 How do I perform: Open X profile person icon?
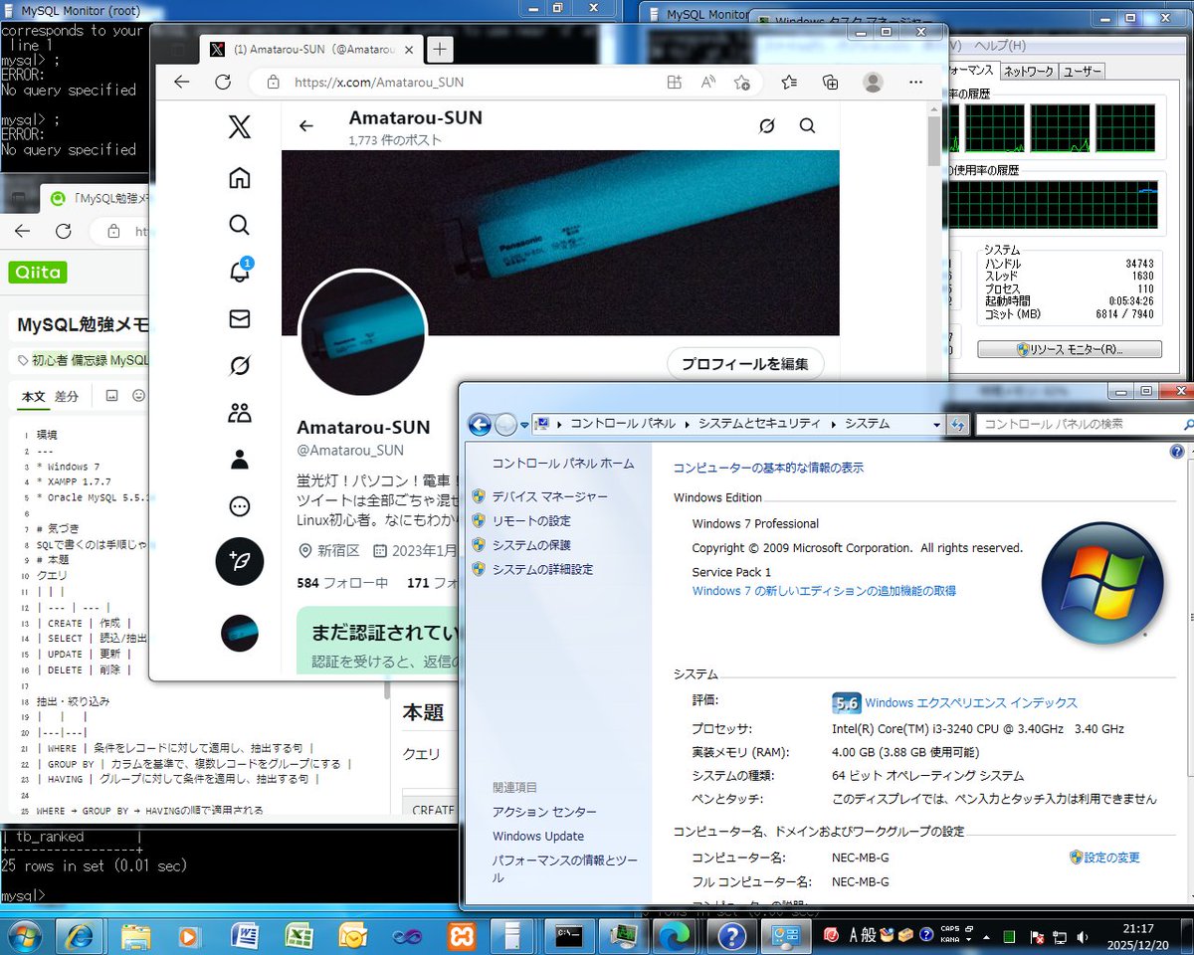coord(240,460)
